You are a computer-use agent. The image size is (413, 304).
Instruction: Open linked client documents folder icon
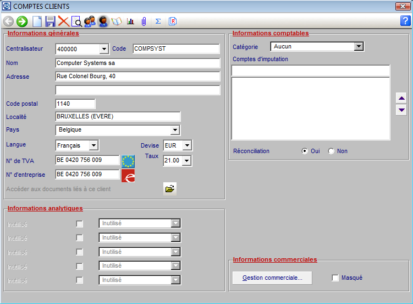(170, 189)
